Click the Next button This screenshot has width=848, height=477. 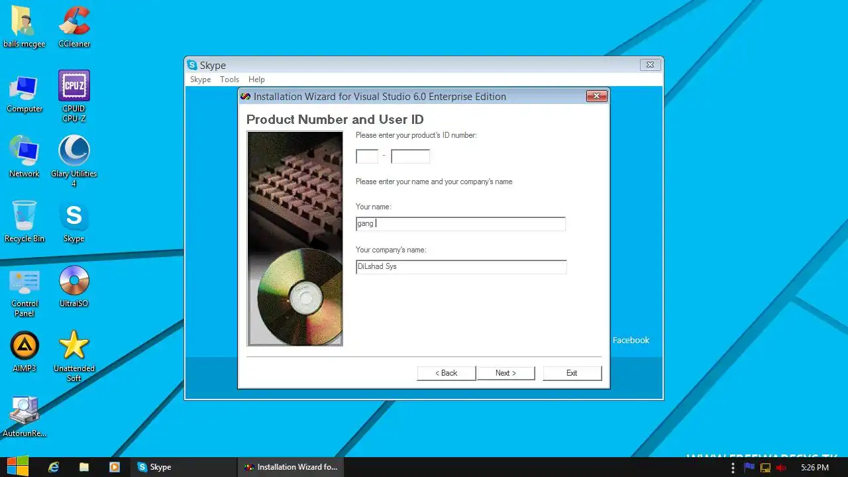point(505,373)
